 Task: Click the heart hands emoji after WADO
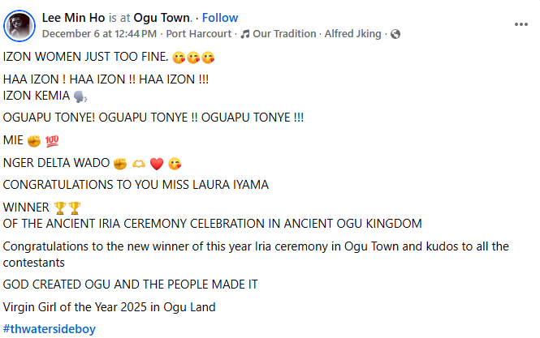(x=139, y=162)
